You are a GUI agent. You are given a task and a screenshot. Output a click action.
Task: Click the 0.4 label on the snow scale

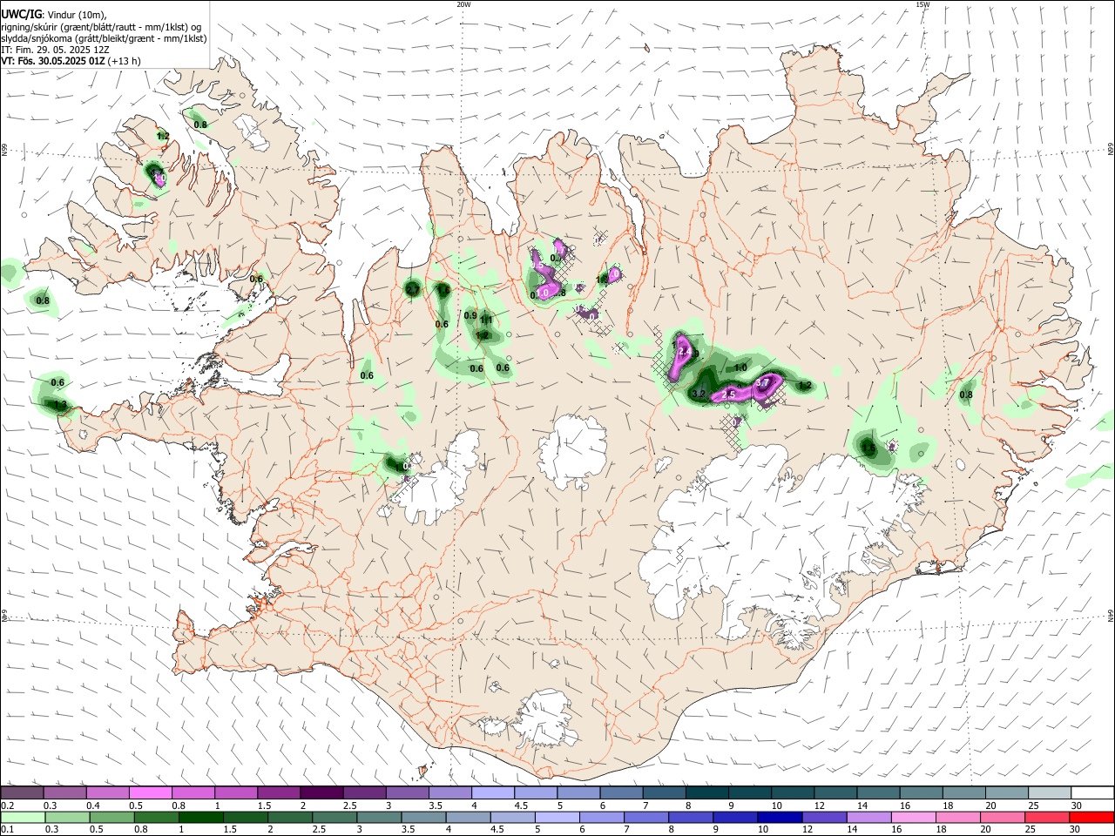click(92, 806)
